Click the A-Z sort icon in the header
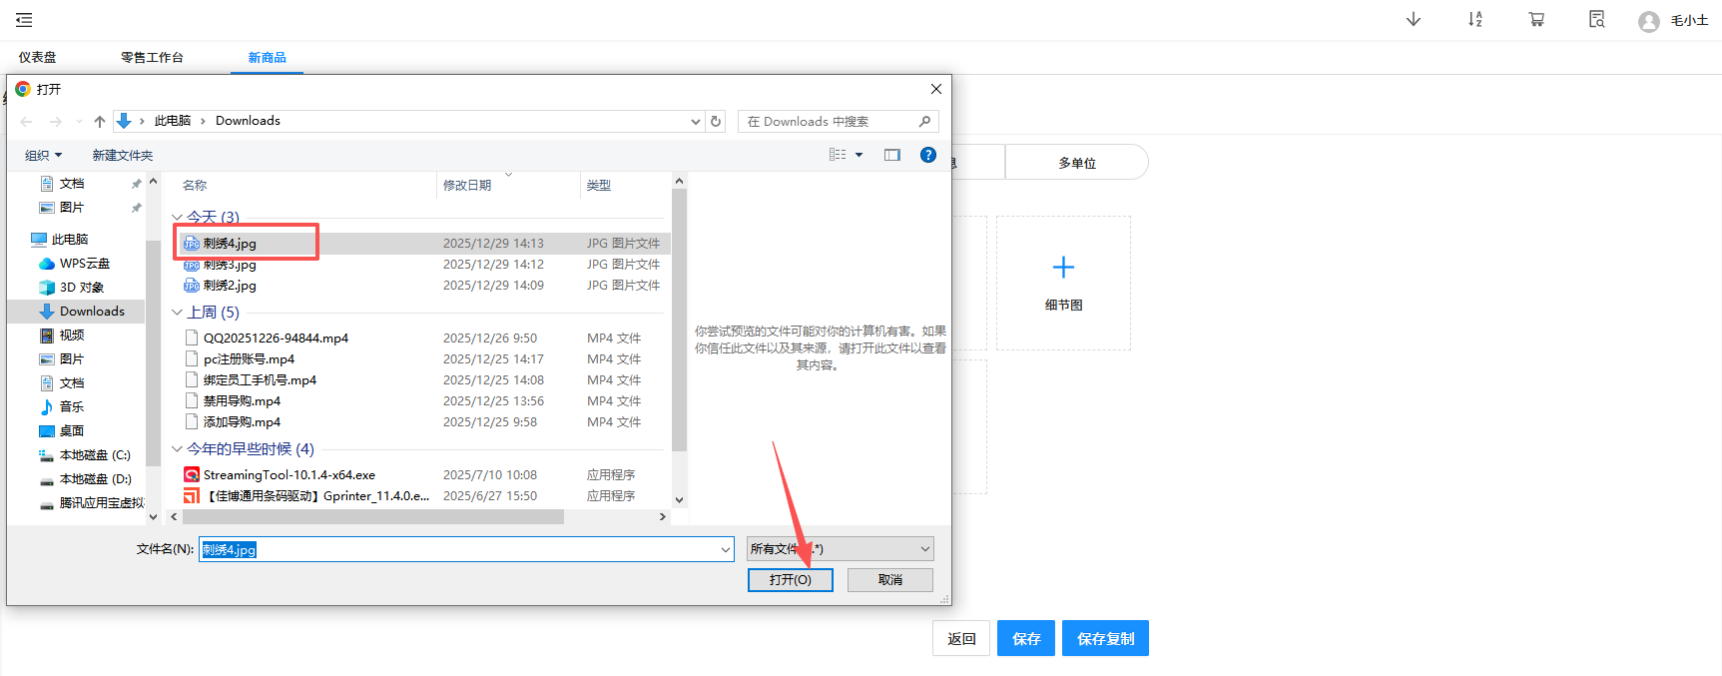 (1475, 20)
